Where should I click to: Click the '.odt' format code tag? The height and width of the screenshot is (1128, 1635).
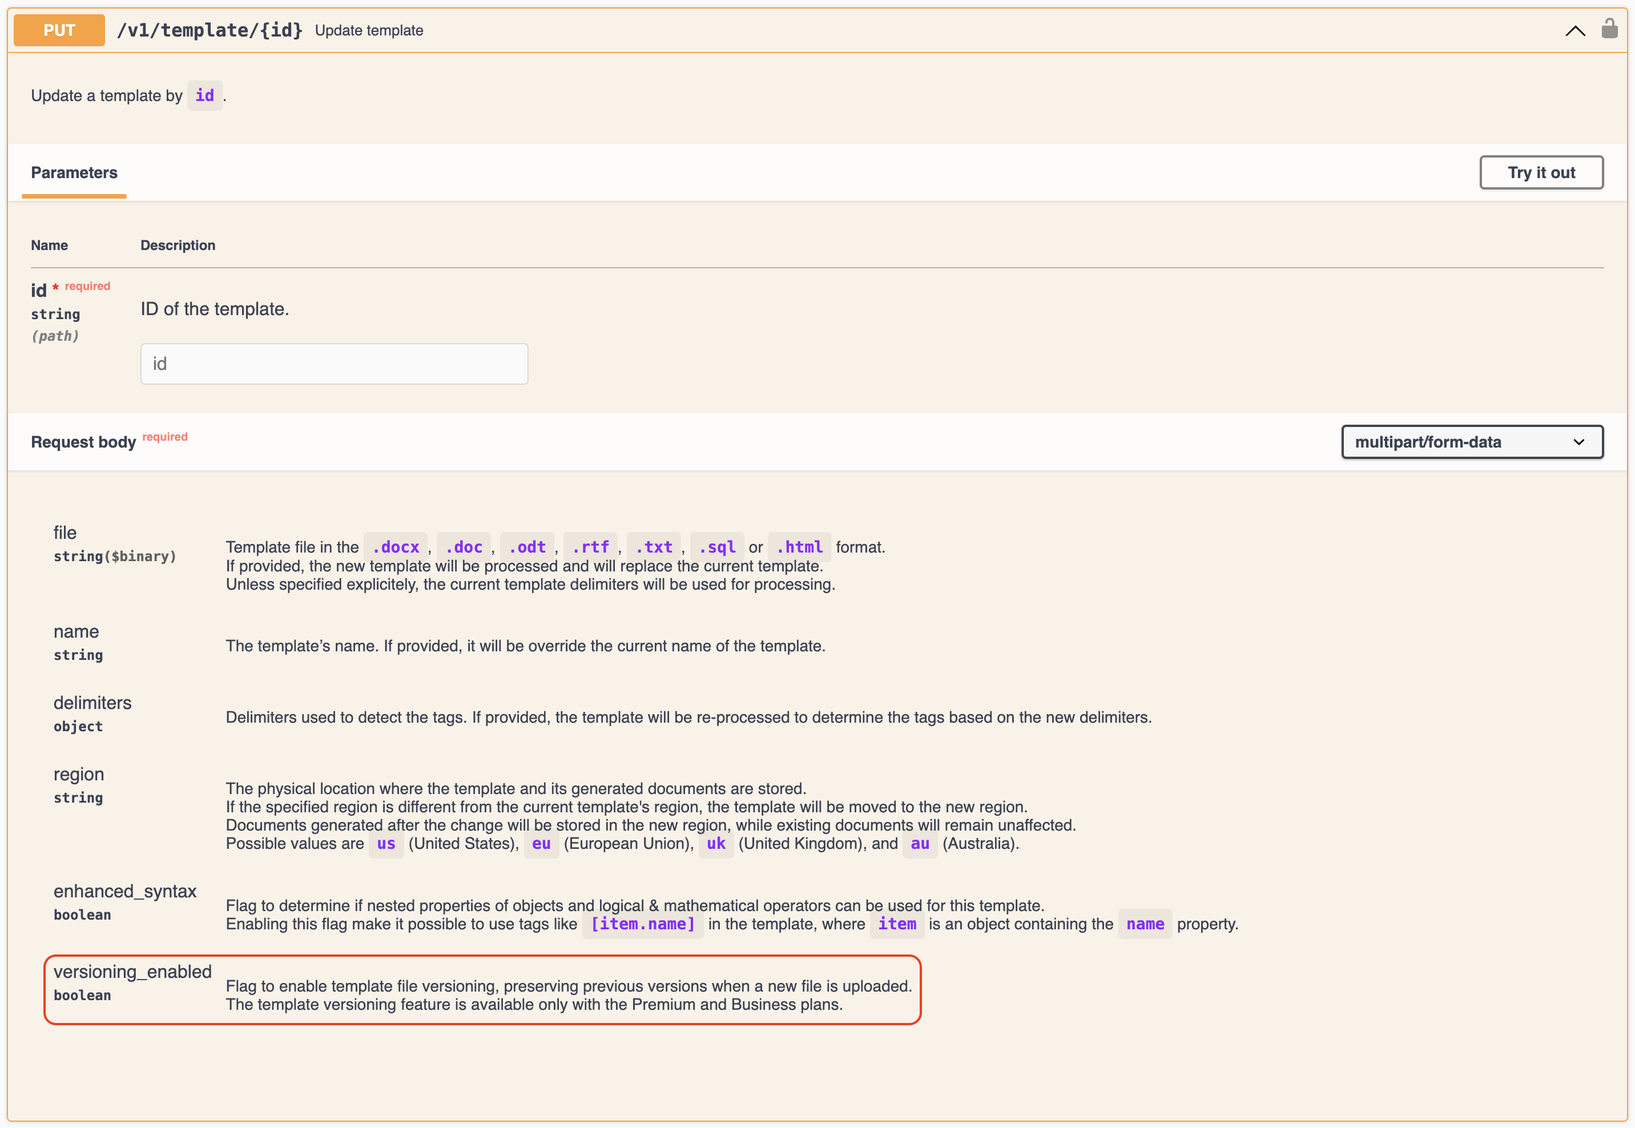[x=527, y=547]
